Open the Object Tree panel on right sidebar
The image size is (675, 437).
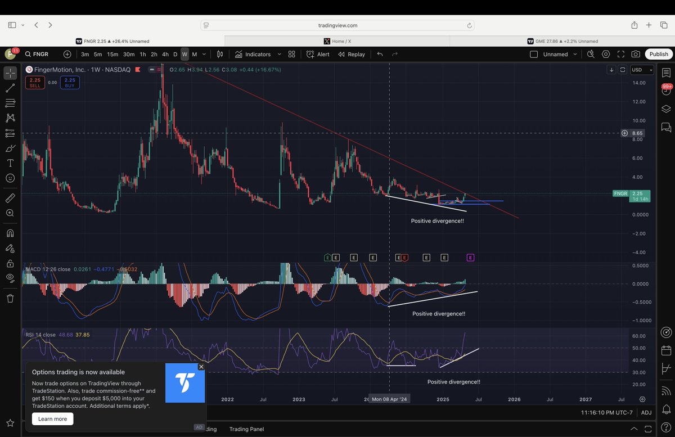666,108
